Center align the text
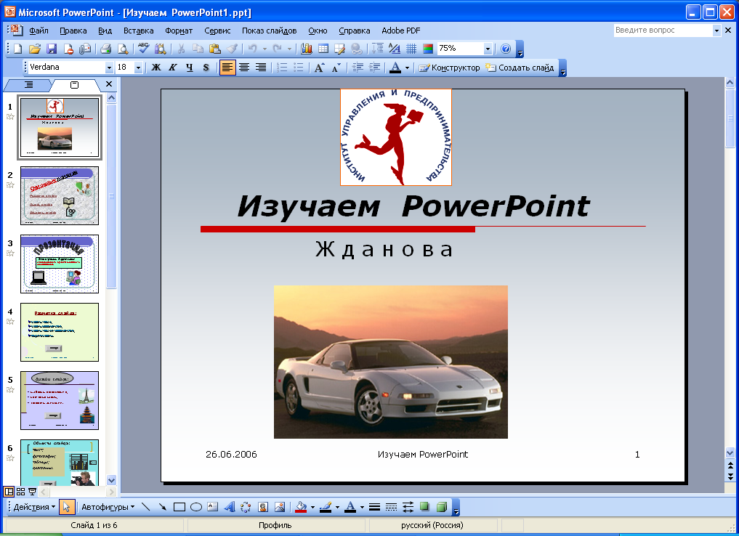This screenshot has width=739, height=536. pos(244,68)
